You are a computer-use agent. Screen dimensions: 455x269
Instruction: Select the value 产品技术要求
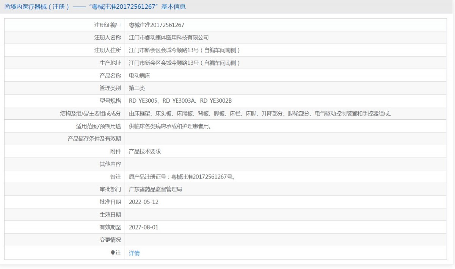(145, 151)
